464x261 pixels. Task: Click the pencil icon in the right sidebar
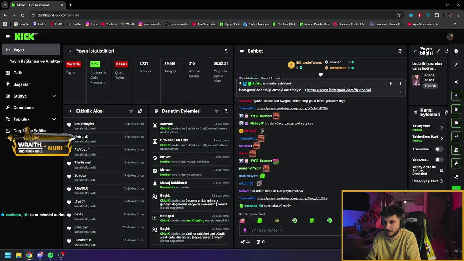pyautogui.click(x=456, y=65)
